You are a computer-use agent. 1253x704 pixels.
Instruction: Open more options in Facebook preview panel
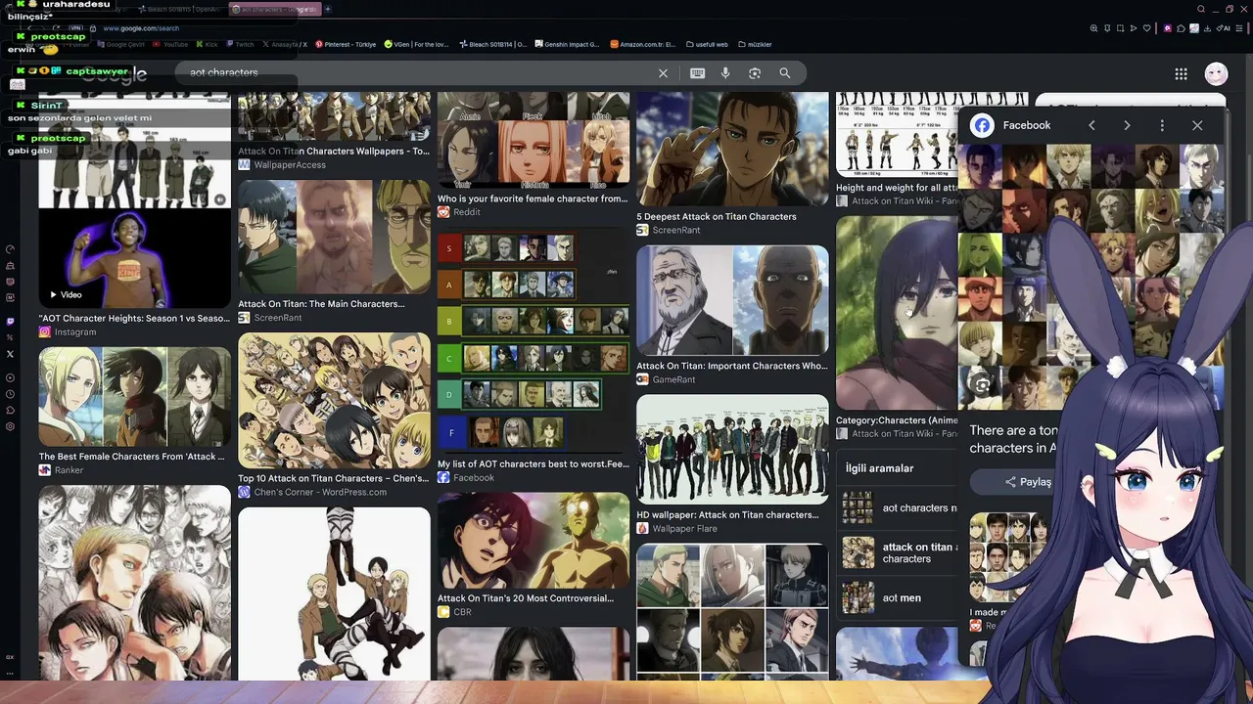pyautogui.click(x=1162, y=125)
